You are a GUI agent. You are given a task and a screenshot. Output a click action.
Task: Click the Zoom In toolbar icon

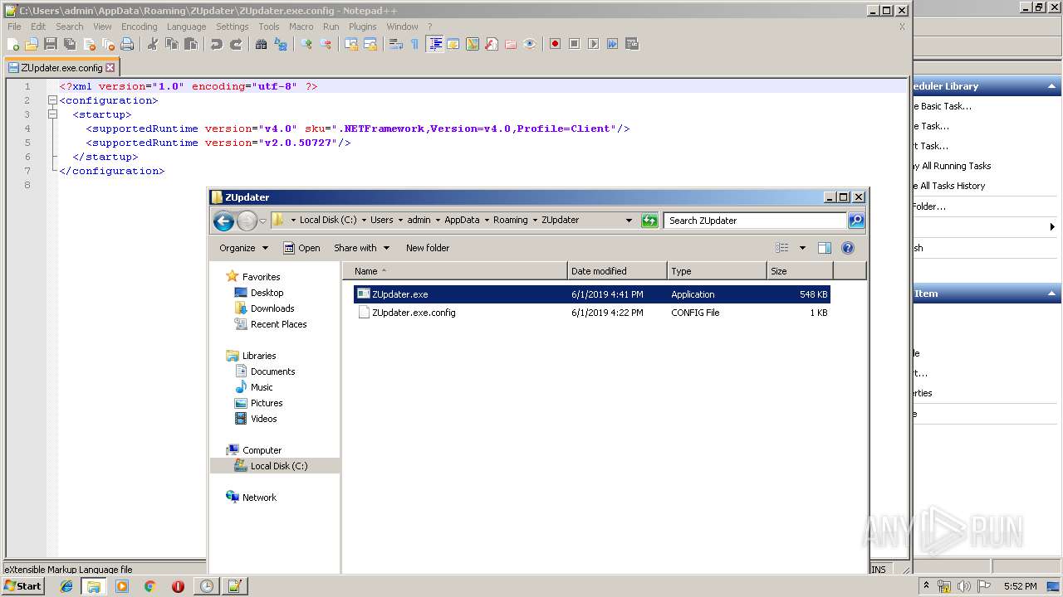click(306, 44)
